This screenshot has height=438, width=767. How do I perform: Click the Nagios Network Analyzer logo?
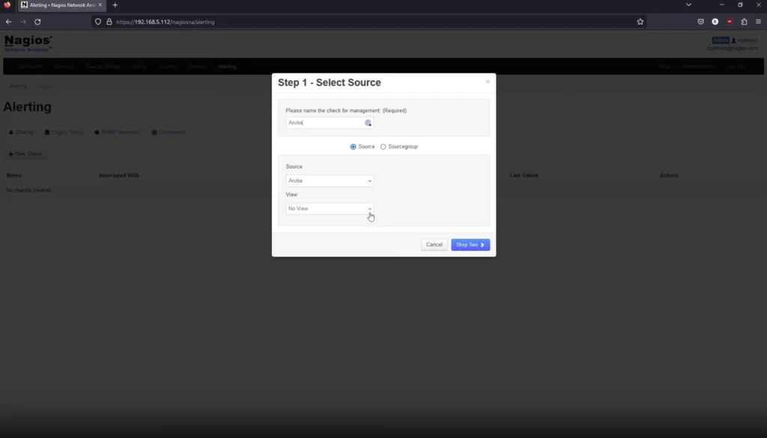click(27, 43)
